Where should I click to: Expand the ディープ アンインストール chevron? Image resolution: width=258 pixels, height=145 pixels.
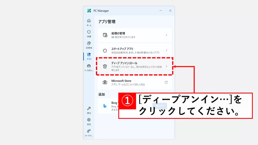coord(167,66)
